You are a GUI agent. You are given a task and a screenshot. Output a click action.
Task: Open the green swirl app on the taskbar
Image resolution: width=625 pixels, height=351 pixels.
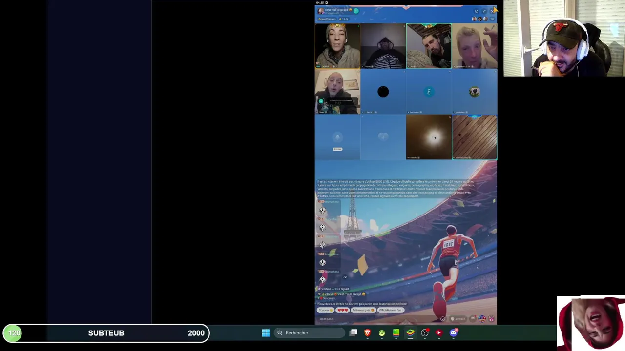(x=382, y=333)
